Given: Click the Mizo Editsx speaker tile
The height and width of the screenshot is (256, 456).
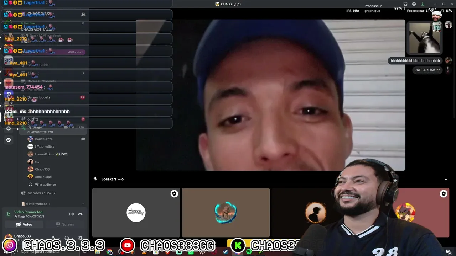Looking at the screenshot, I should tap(136, 213).
